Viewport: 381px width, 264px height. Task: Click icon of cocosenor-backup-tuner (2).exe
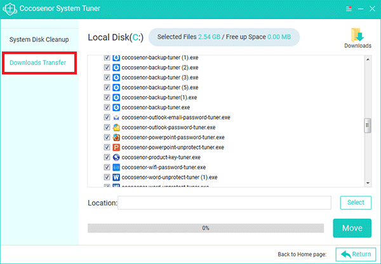pos(116,67)
